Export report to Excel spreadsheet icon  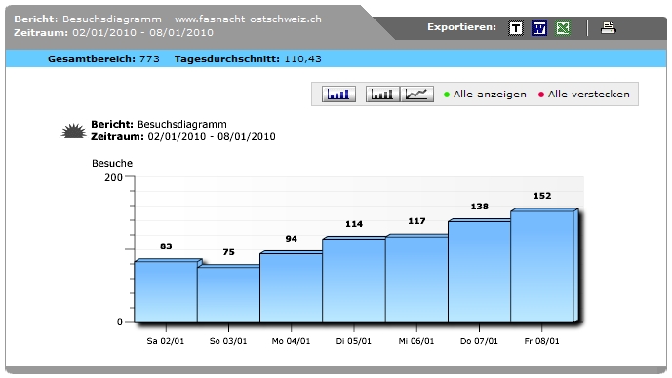[x=563, y=28]
